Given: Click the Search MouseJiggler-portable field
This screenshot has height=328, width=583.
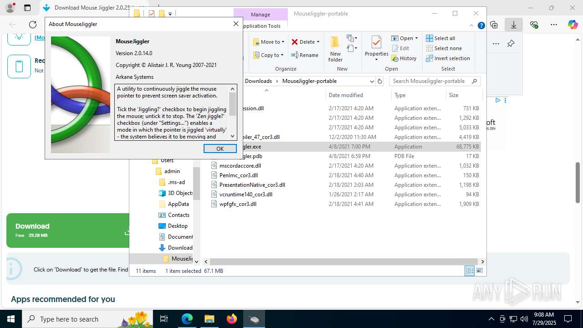Looking at the screenshot, I should (435, 81).
